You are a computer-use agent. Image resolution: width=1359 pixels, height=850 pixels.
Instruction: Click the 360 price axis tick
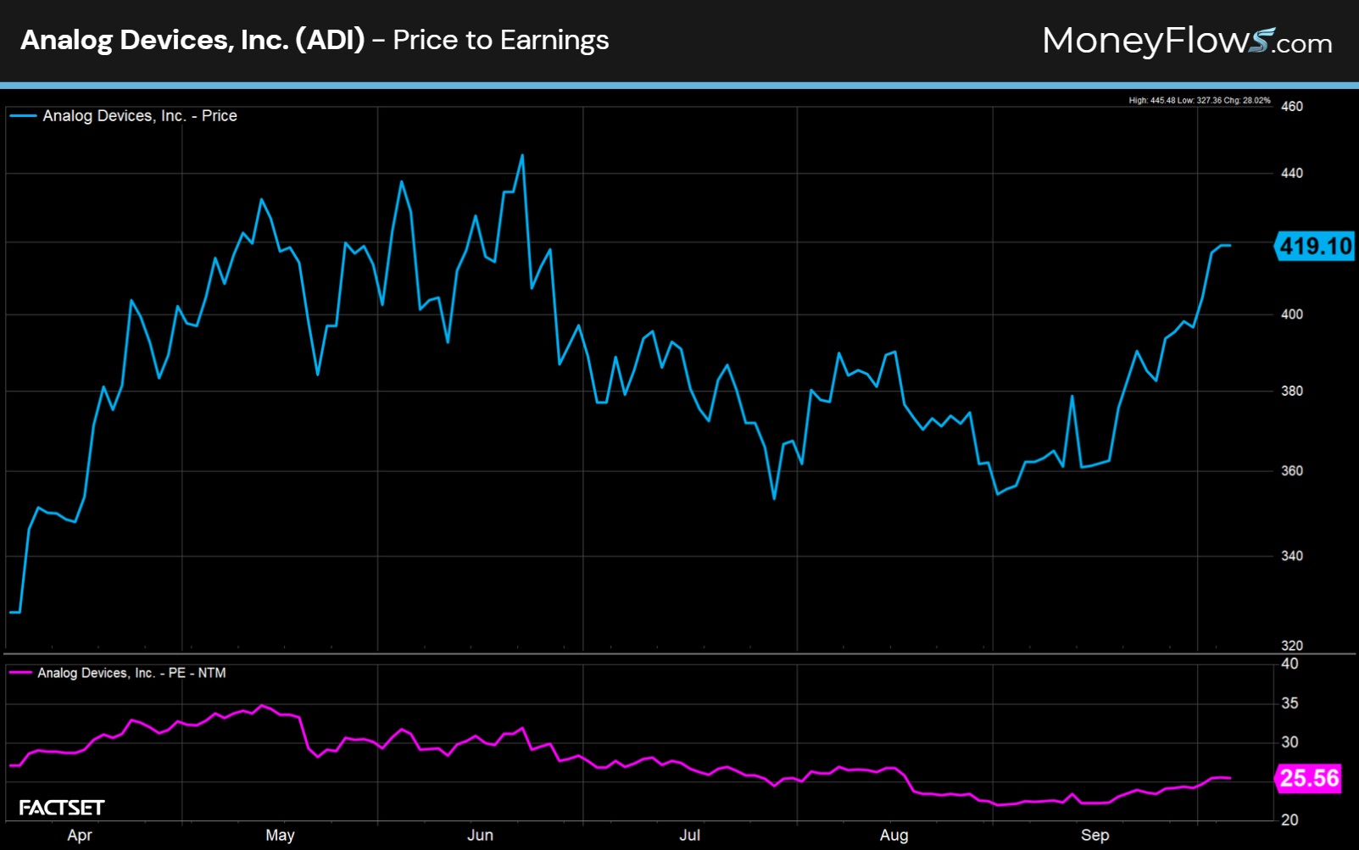tap(1292, 471)
